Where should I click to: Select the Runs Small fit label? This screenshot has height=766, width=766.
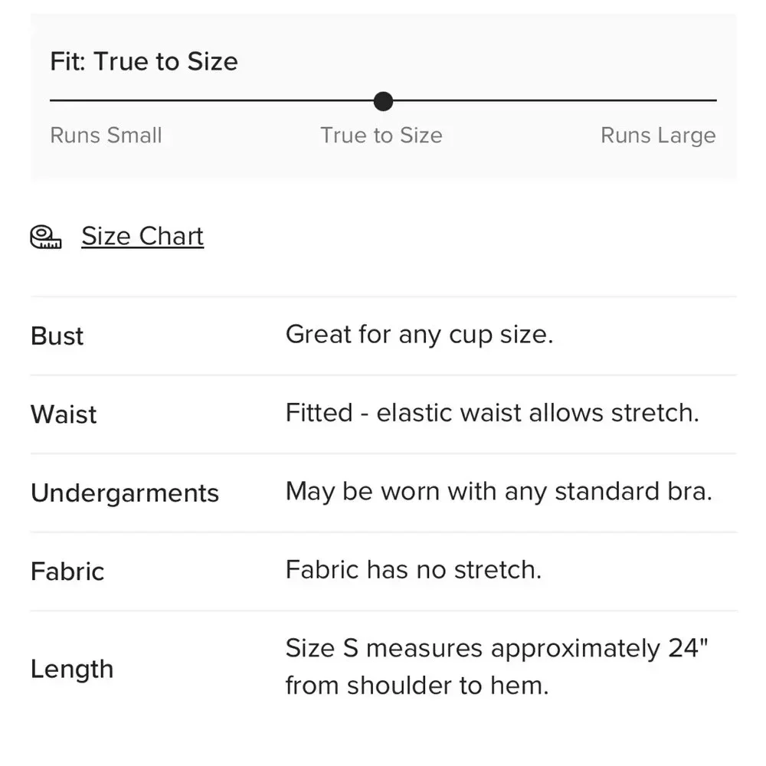(106, 136)
